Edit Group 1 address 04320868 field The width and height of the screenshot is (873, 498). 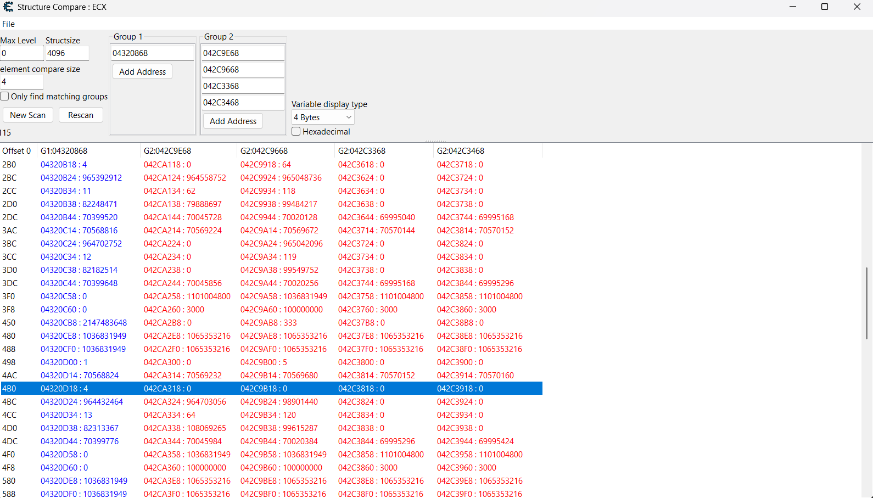pyautogui.click(x=153, y=53)
